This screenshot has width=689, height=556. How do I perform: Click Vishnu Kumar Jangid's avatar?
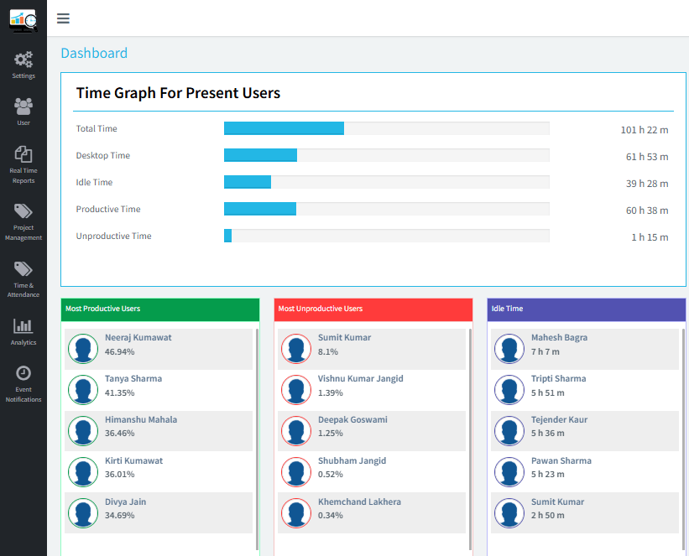296,390
